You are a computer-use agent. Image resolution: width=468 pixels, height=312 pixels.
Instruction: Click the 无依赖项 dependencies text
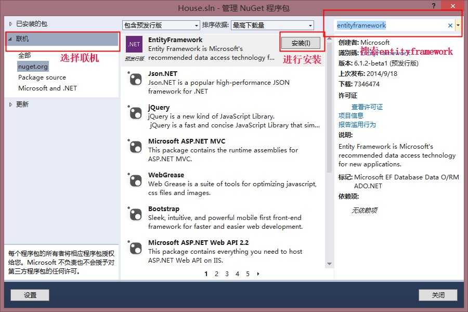coord(364,211)
